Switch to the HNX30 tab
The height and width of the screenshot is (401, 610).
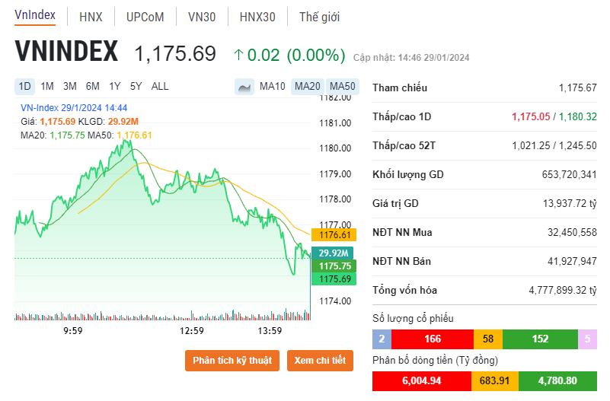tap(257, 16)
